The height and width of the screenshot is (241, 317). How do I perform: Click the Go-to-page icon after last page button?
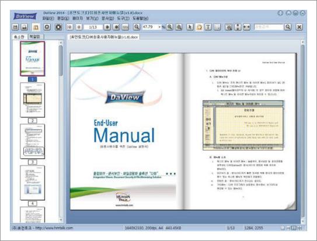pyautogui.click(x=126, y=27)
